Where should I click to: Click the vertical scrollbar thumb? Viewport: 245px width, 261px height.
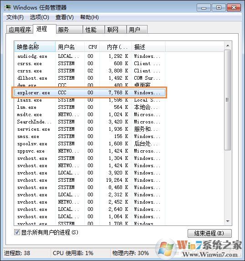227,100
